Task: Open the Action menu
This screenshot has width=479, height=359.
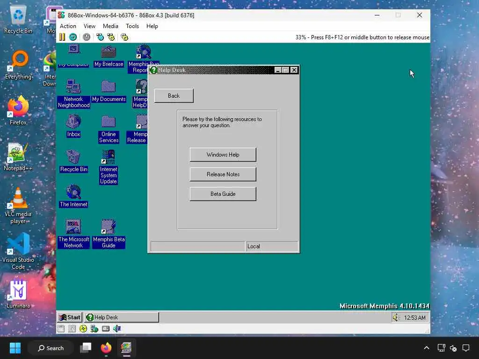Action: coord(68,26)
